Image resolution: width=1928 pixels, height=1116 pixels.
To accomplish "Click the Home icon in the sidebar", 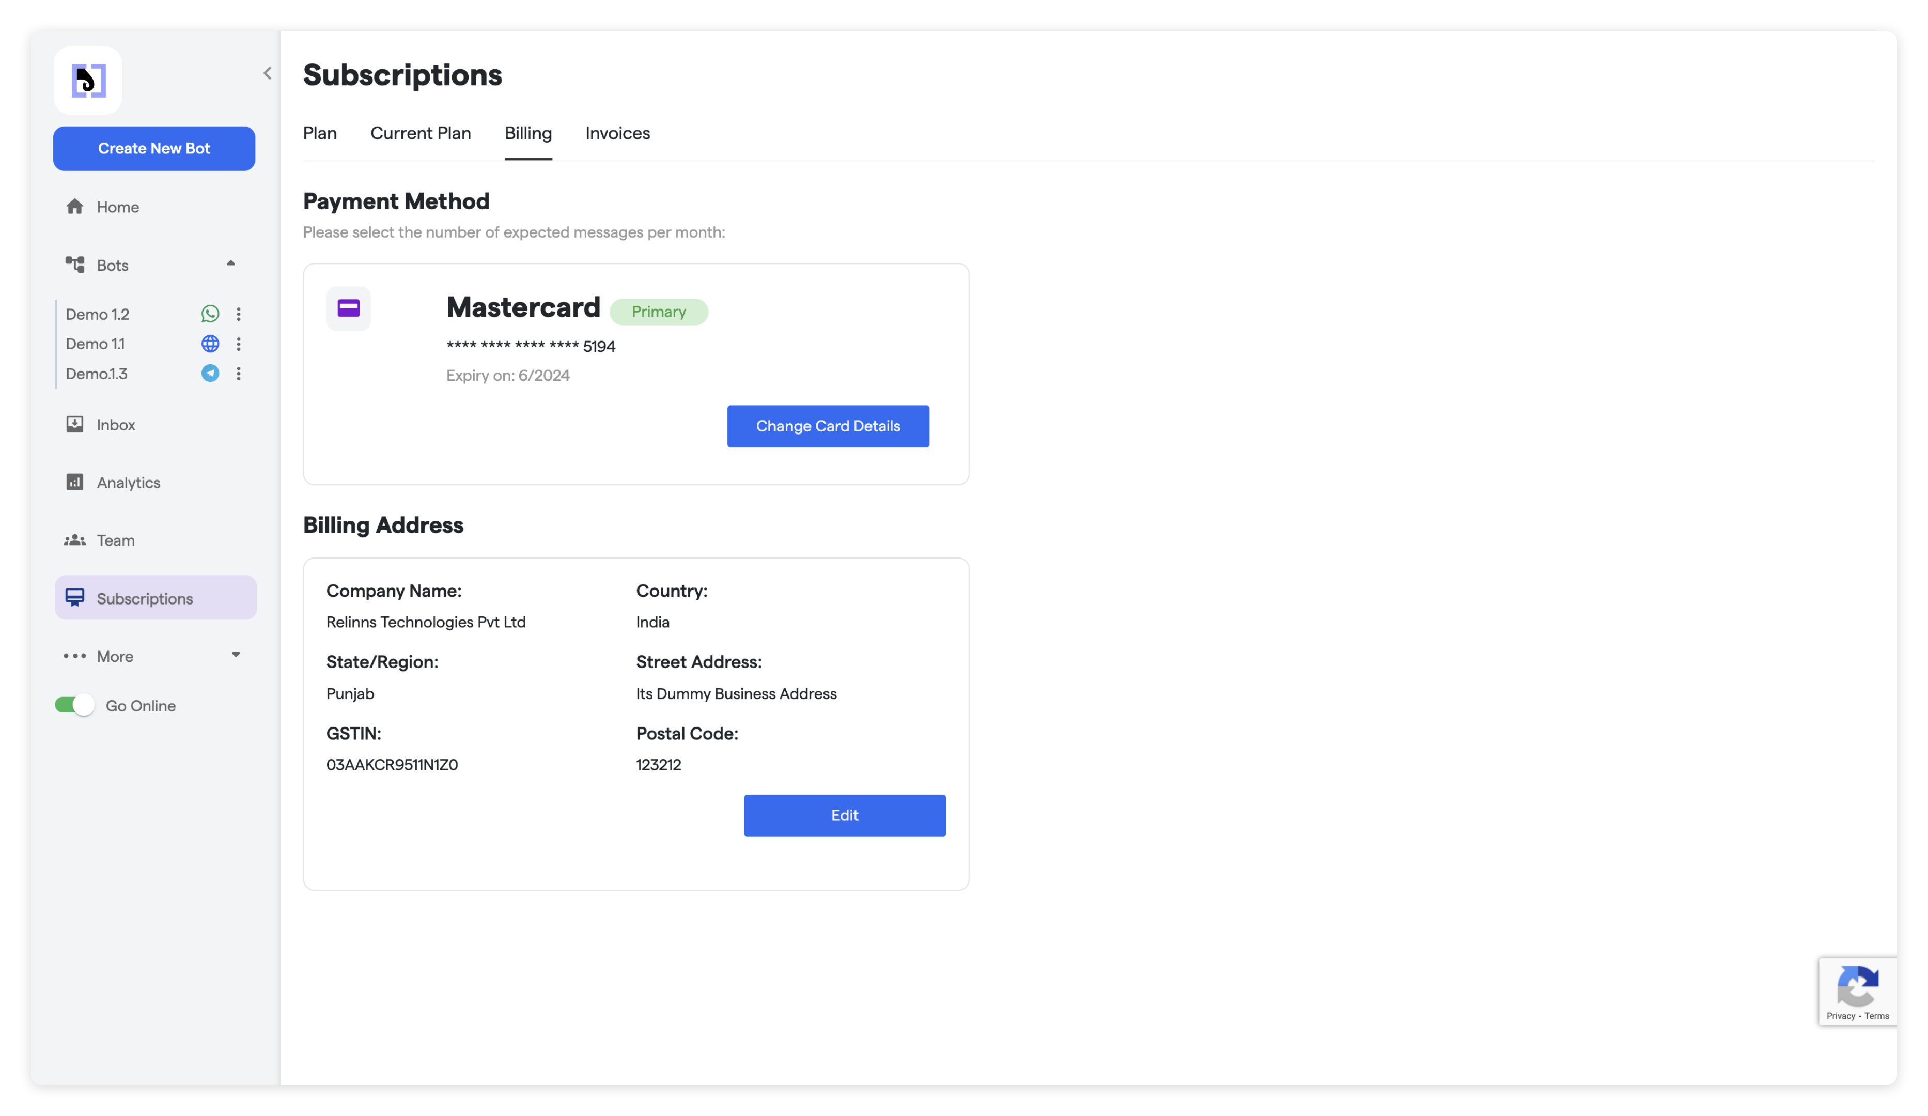I will point(75,207).
